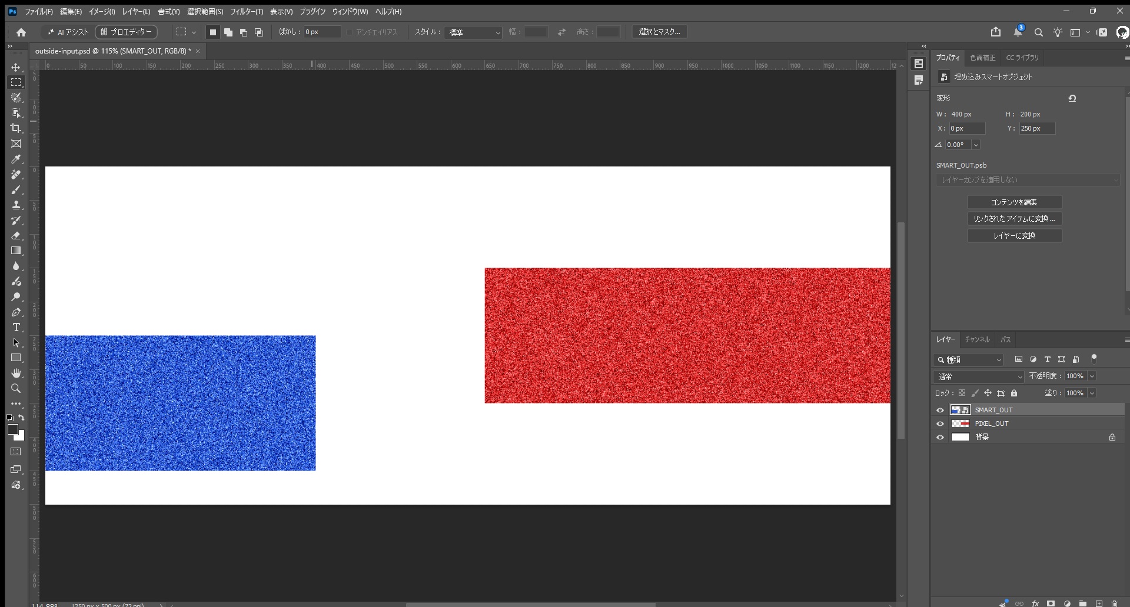Switch to the 色調補正 tab
The image size is (1130, 607).
click(982, 58)
